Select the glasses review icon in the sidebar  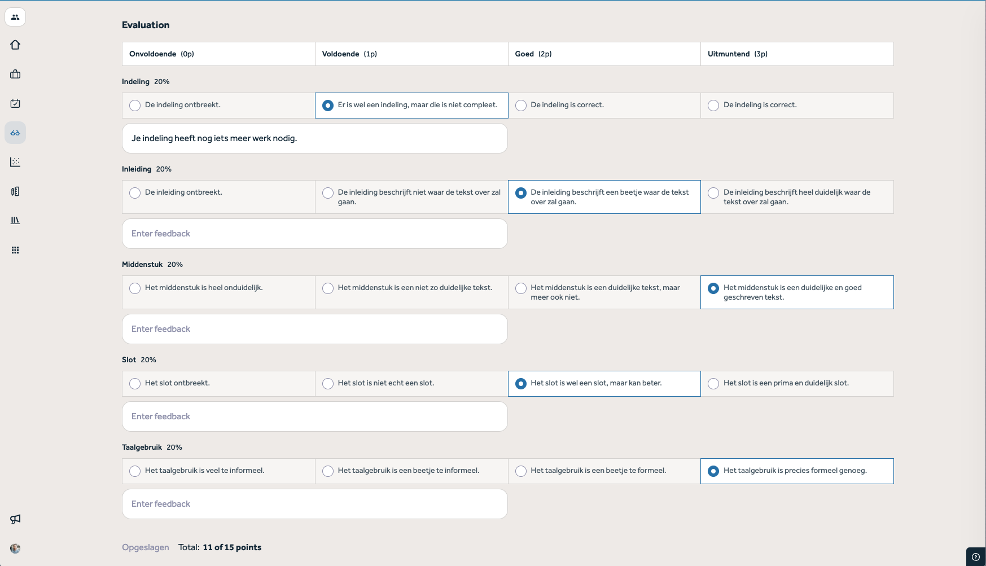[x=15, y=133]
